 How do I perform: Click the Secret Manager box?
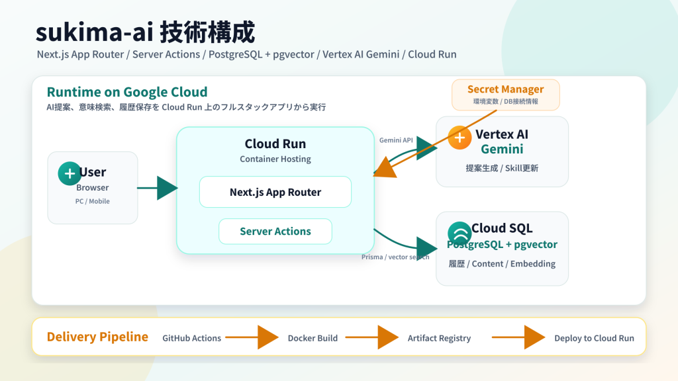point(506,95)
